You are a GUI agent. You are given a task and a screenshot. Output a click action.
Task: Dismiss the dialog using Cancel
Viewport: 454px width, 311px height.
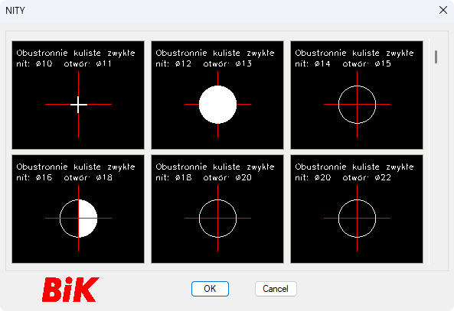[276, 289]
